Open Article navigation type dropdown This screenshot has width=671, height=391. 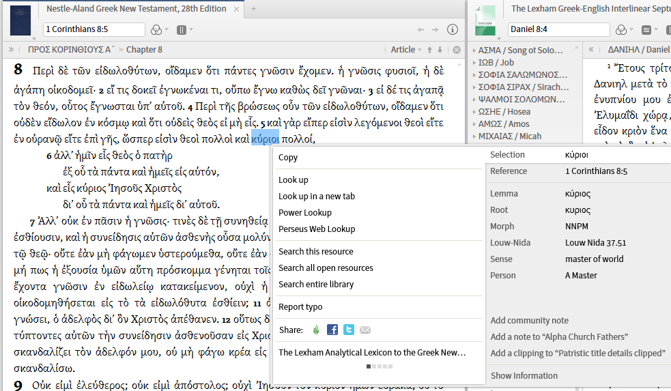click(406, 50)
